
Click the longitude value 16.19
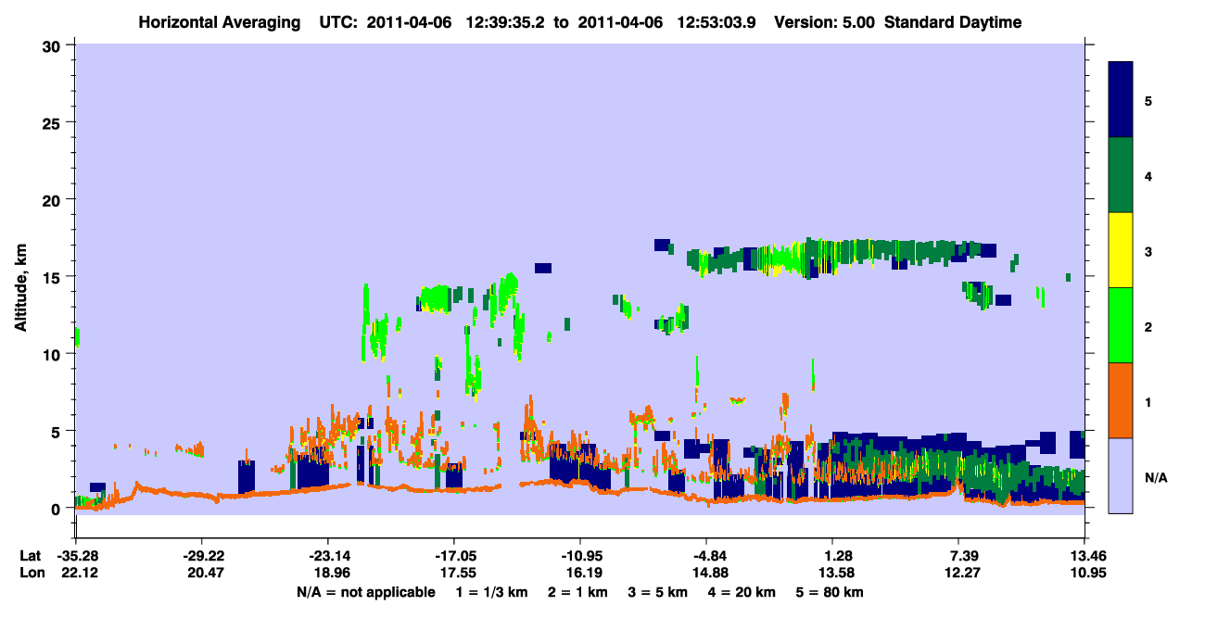point(579,574)
